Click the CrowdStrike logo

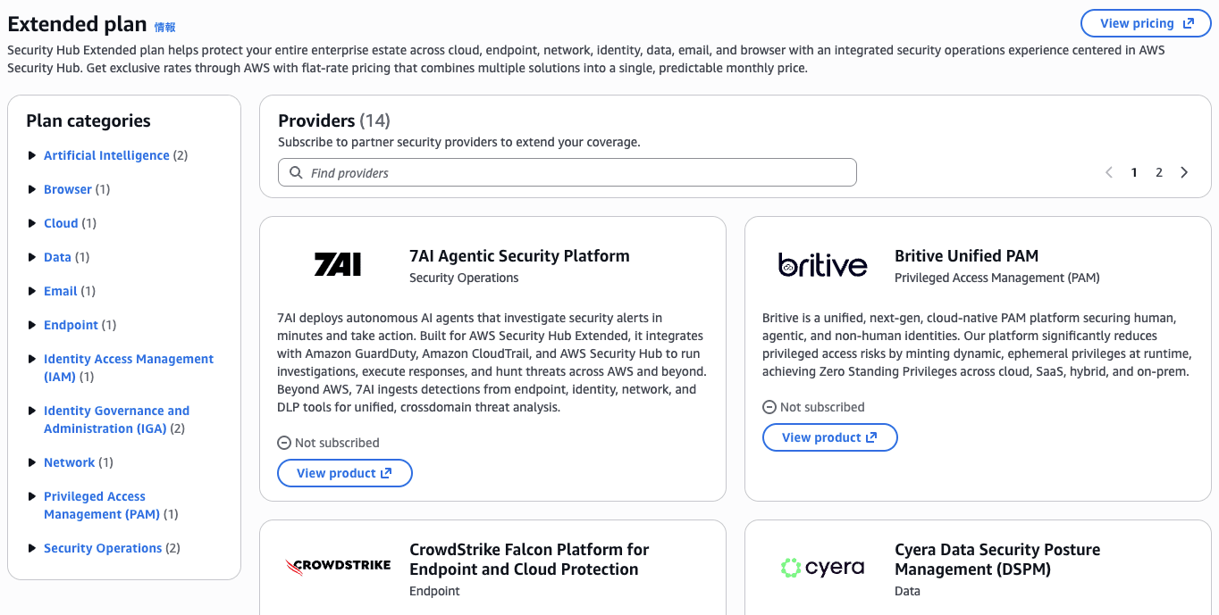click(x=338, y=565)
